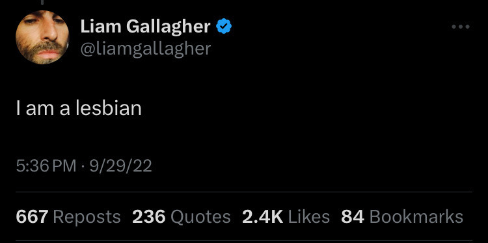Click the 2.4K like count number
The width and height of the screenshot is (488, 243).
pyautogui.click(x=263, y=216)
